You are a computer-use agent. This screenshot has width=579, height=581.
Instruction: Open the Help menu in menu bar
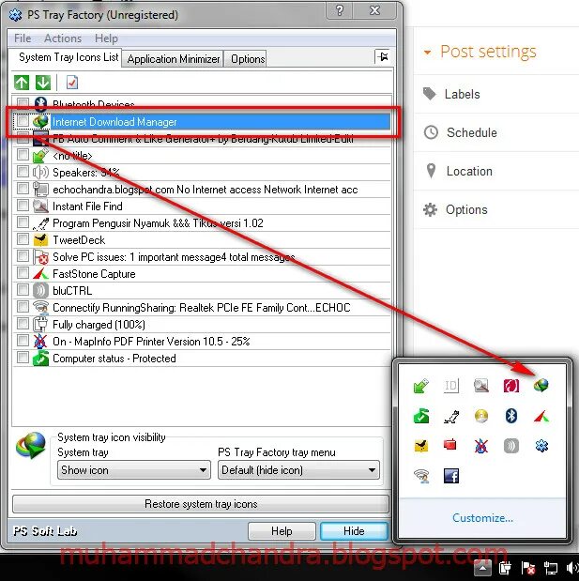[106, 38]
